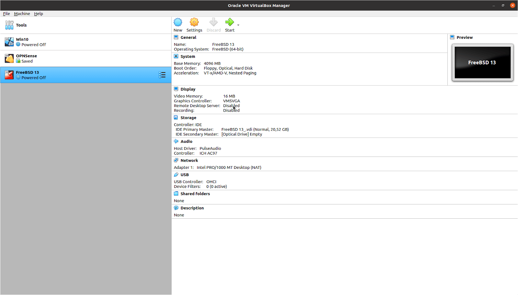Select the OPNSense machine name

pyautogui.click(x=27, y=56)
